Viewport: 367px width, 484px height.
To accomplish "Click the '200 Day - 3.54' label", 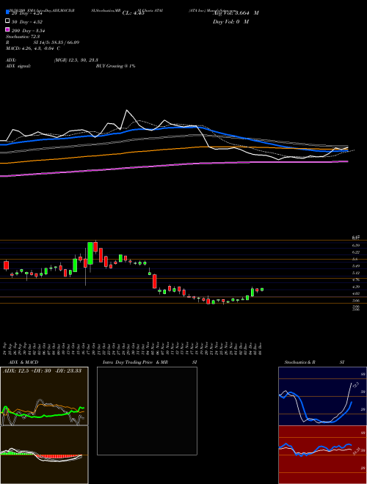I will point(29,31).
